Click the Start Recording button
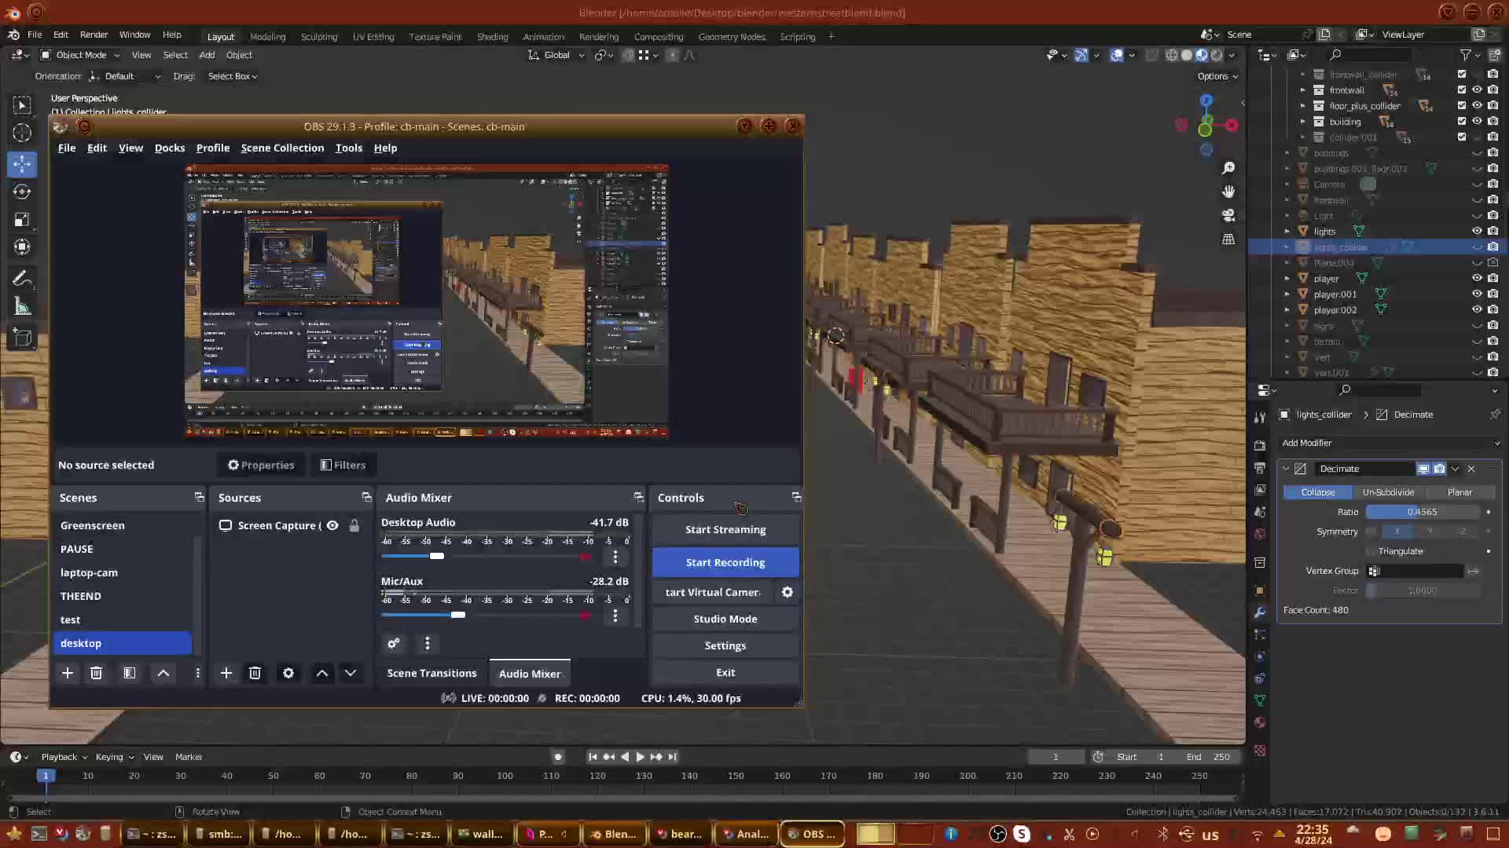This screenshot has height=848, width=1509. coord(725,562)
